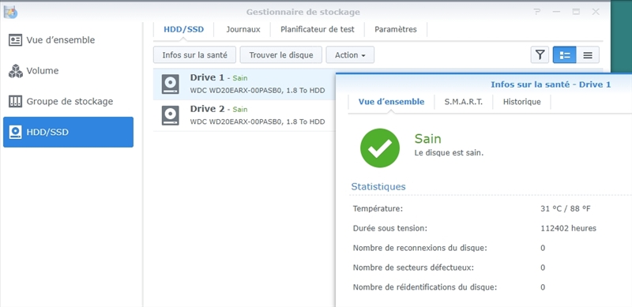This screenshot has height=307, width=632.
Task: Click Nombre de réidentifications du disque label
Action: (x=425, y=287)
